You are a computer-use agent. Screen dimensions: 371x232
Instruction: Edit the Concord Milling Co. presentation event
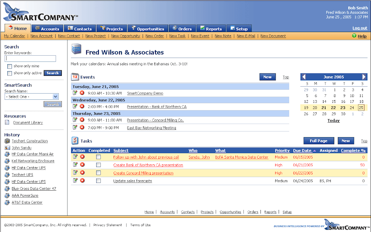[x=75, y=120]
